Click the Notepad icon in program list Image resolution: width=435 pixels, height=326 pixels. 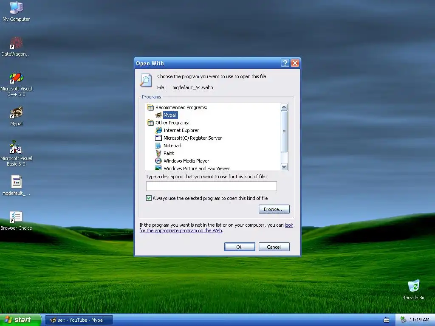[158, 146]
